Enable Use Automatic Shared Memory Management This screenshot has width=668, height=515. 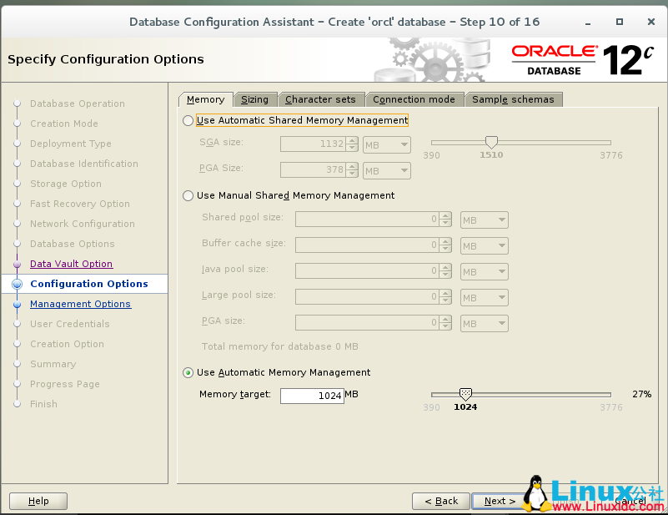(188, 119)
